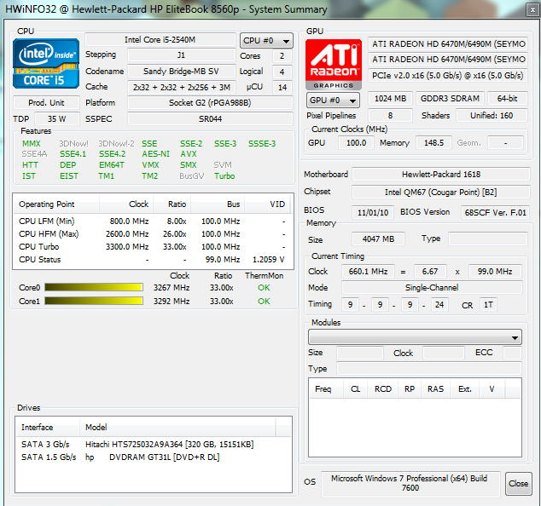Click the Core0 ThermMon OK status

click(x=264, y=288)
